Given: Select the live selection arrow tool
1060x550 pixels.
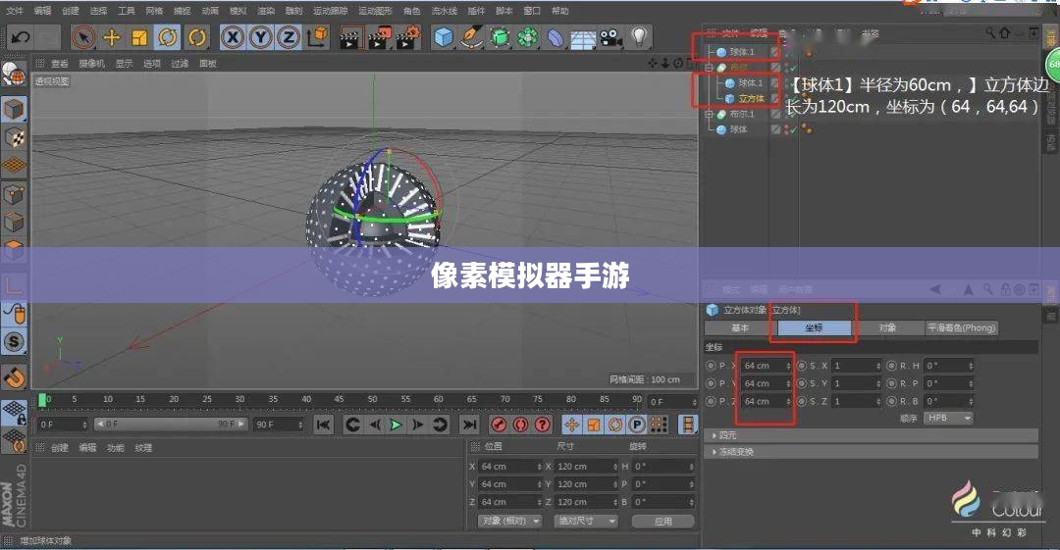Looking at the screenshot, I should [x=83, y=38].
